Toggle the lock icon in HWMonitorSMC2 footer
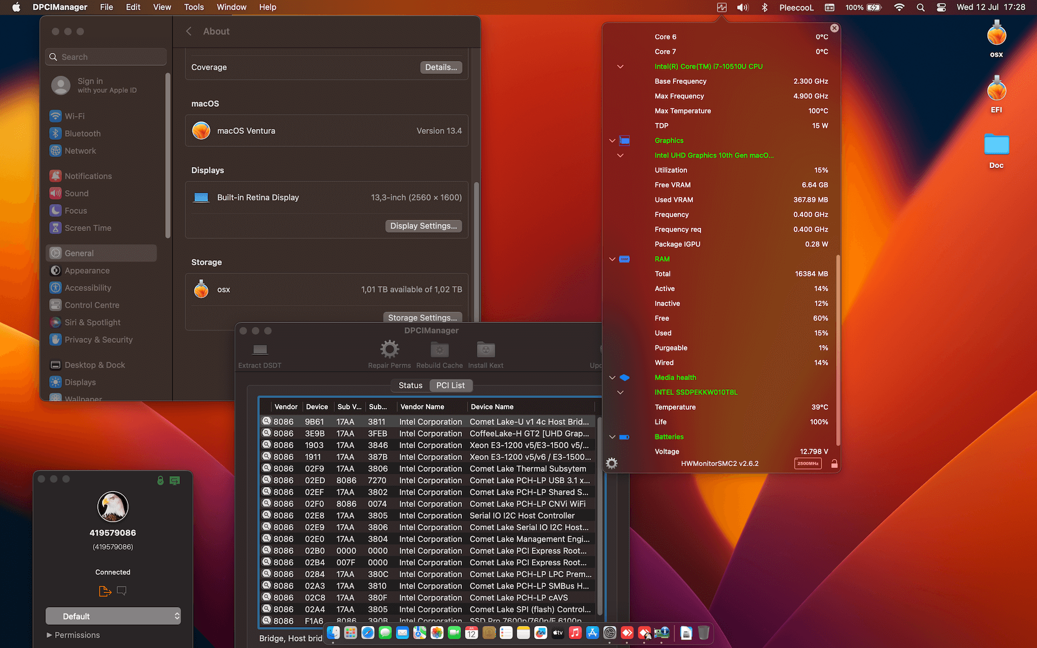This screenshot has height=648, width=1037. pyautogui.click(x=834, y=464)
